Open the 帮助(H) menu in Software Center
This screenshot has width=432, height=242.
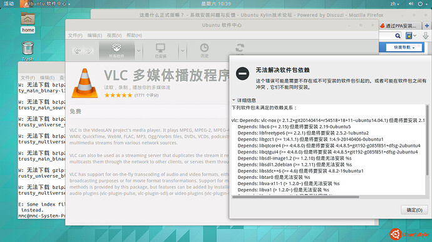click(x=134, y=35)
